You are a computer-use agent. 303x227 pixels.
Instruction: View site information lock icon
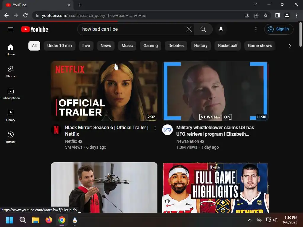pos(37,15)
